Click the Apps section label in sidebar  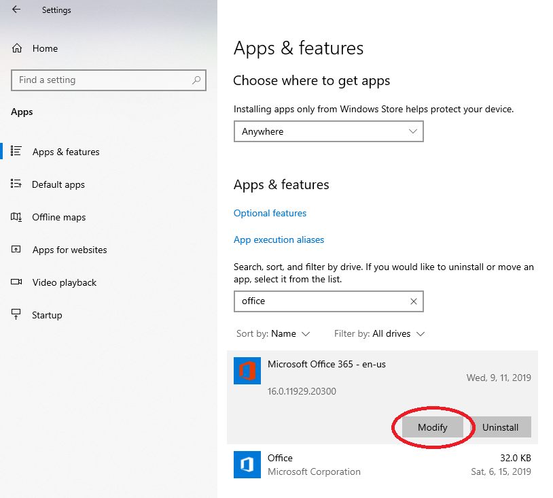tap(22, 112)
